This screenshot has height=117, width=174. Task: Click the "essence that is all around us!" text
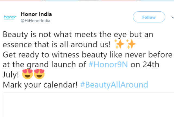pos(57,45)
